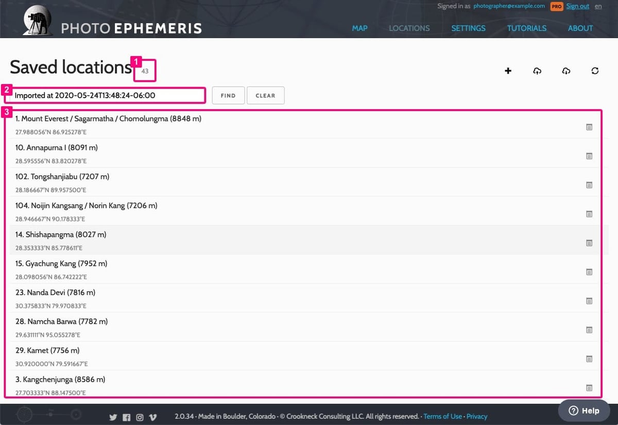
Task: Open the Instagram icon in the footer
Action: 140,417
